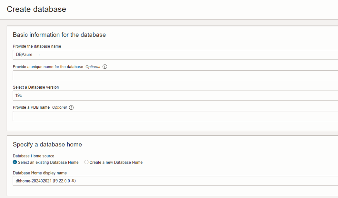Choose the Create a new Database Home radio button

pos(86,162)
